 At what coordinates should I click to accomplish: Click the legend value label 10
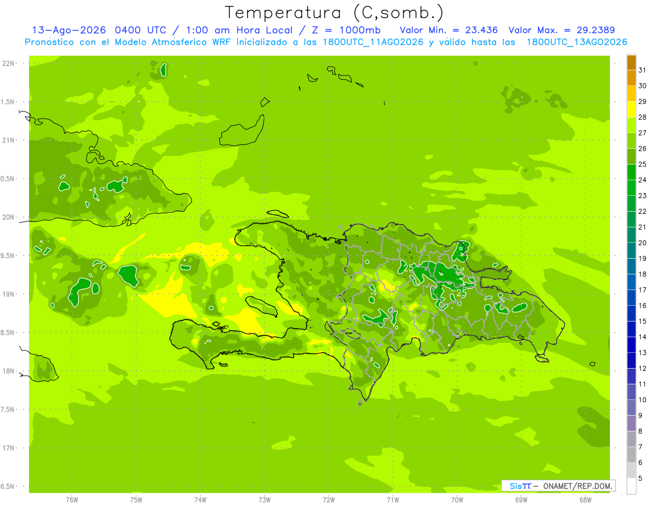tap(642, 400)
